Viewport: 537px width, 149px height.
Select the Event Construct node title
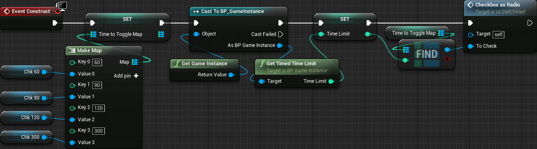click(31, 11)
